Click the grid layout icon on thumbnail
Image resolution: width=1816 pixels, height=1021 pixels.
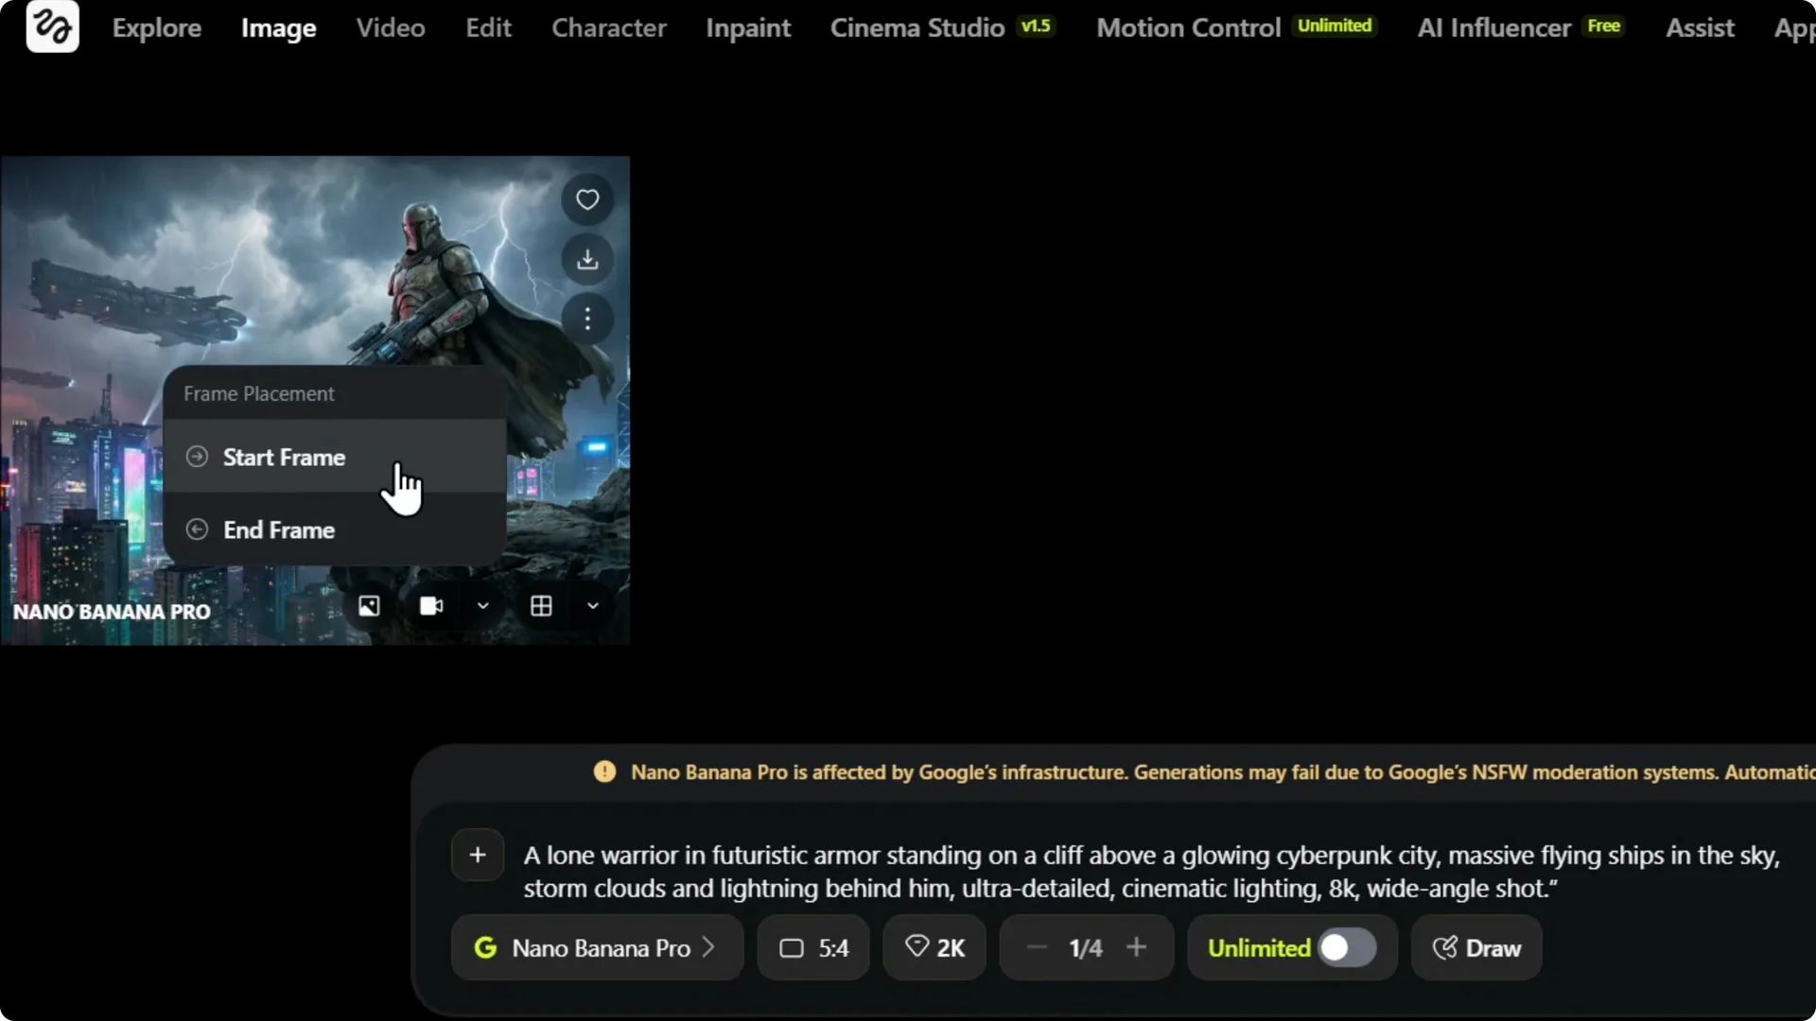tap(541, 606)
